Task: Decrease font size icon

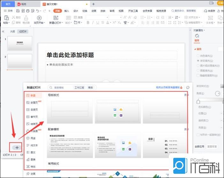Action: [130, 17]
